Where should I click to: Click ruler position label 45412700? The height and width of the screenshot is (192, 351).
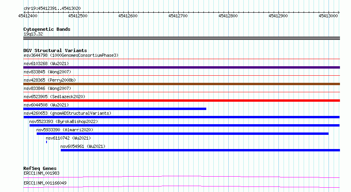[x=178, y=16]
